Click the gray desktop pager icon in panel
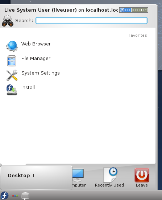Screen dimensions: 162x200 pos(25,195)
